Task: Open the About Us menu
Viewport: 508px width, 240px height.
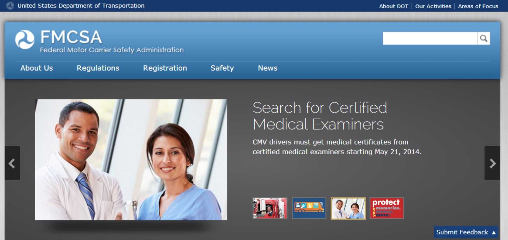Action: [37, 68]
